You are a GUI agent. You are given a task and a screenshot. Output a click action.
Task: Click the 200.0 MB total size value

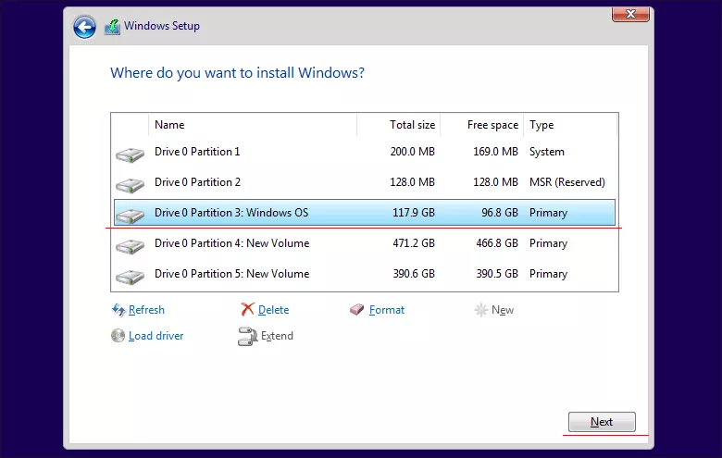pyautogui.click(x=413, y=152)
